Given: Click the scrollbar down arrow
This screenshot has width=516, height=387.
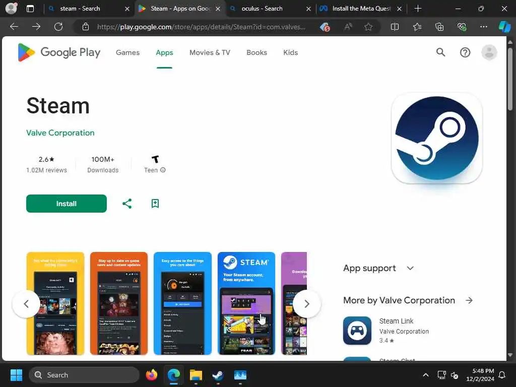Looking at the screenshot, I should 510,355.
